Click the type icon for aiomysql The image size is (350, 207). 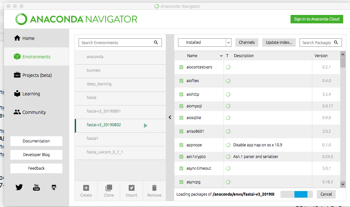tap(228, 106)
